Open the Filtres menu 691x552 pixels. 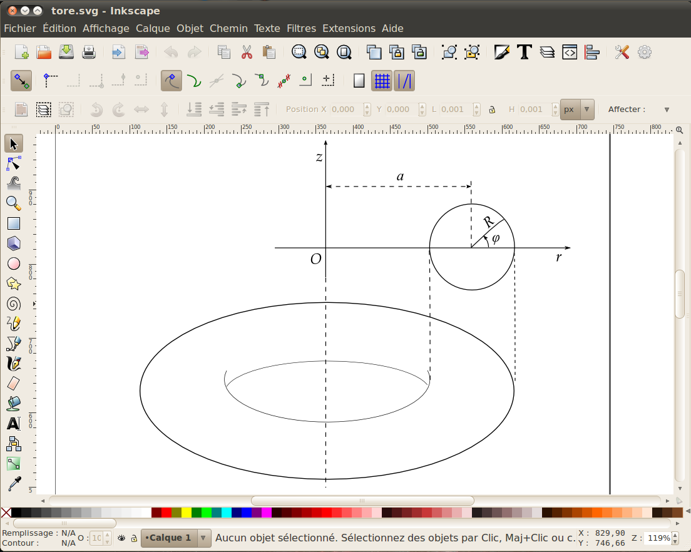(301, 28)
